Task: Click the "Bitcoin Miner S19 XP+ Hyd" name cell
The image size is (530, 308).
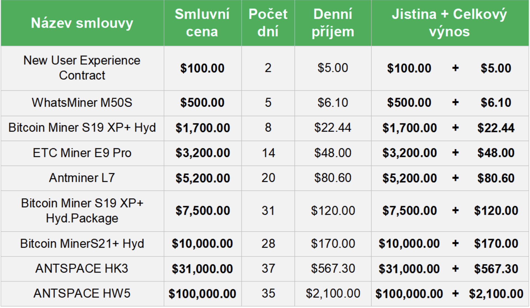Action: click(82, 128)
